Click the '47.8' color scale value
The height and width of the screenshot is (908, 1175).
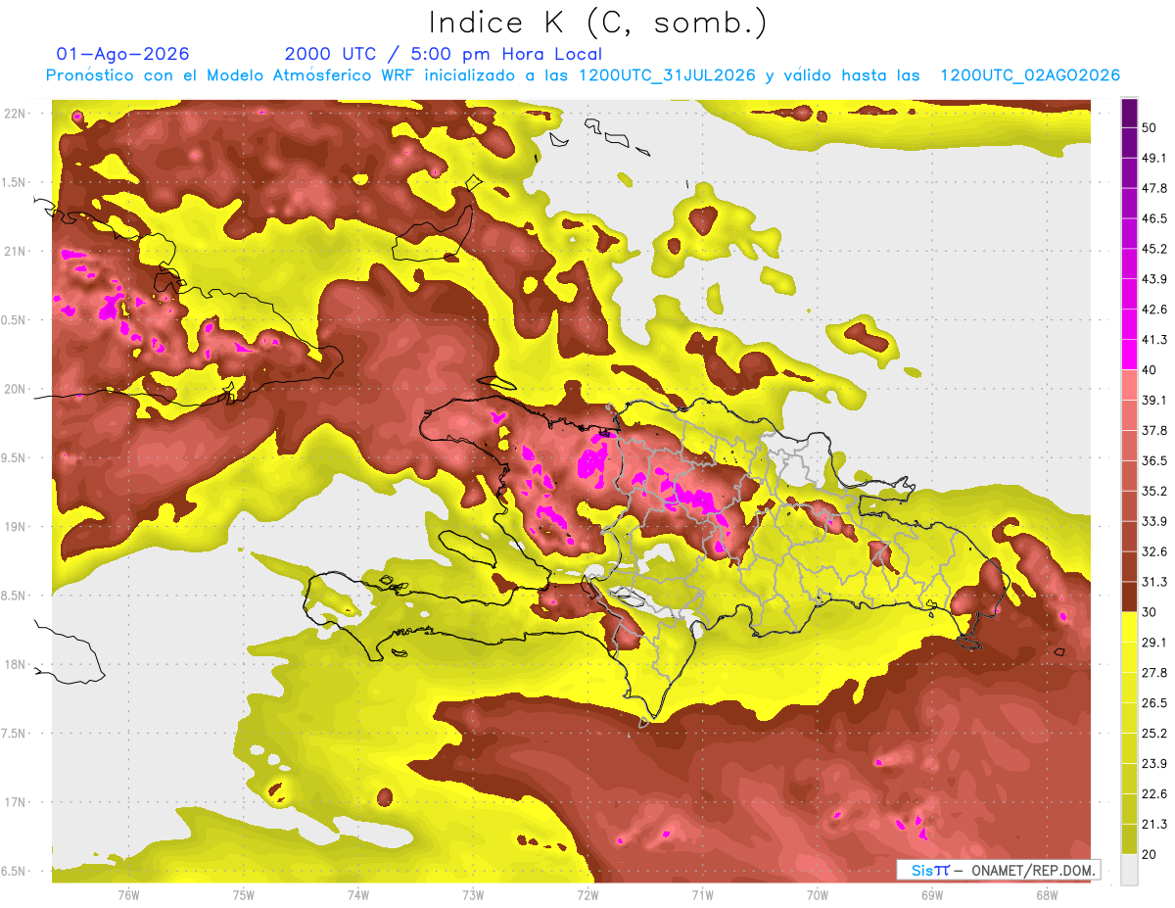tap(1153, 188)
